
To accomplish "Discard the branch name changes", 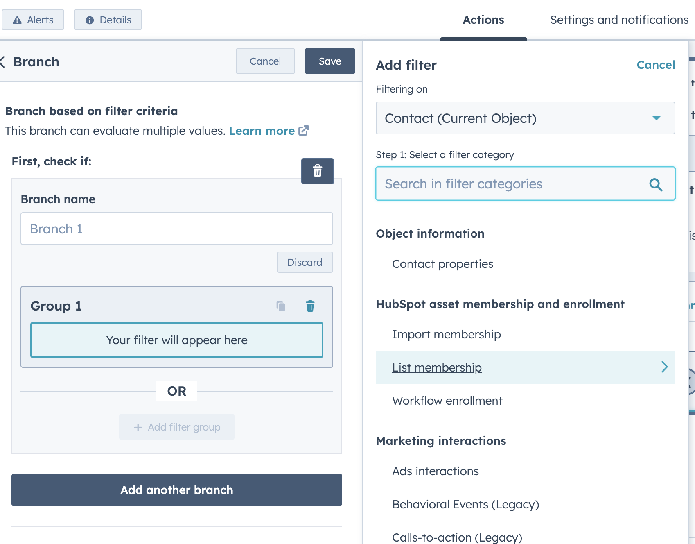I will tap(305, 262).
